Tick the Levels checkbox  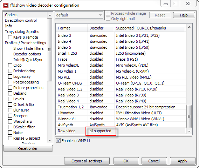click(x=10, y=99)
